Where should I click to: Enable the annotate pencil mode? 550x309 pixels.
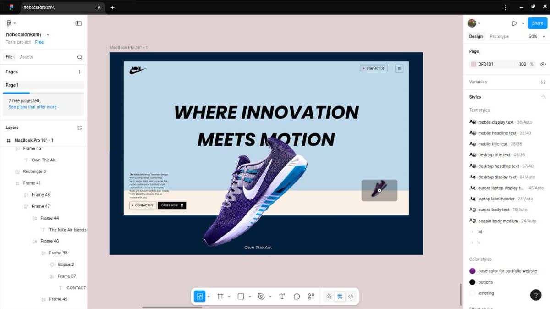coord(329,296)
